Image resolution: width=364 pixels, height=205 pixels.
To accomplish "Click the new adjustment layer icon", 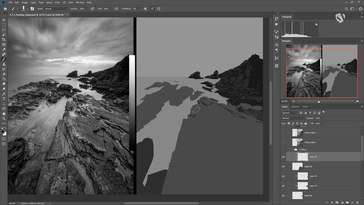I will (x=342, y=203).
